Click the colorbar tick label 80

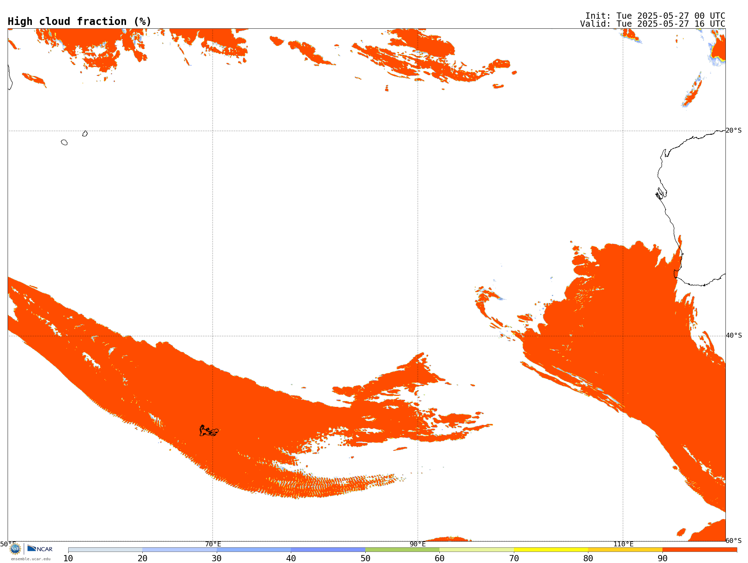pos(588,558)
